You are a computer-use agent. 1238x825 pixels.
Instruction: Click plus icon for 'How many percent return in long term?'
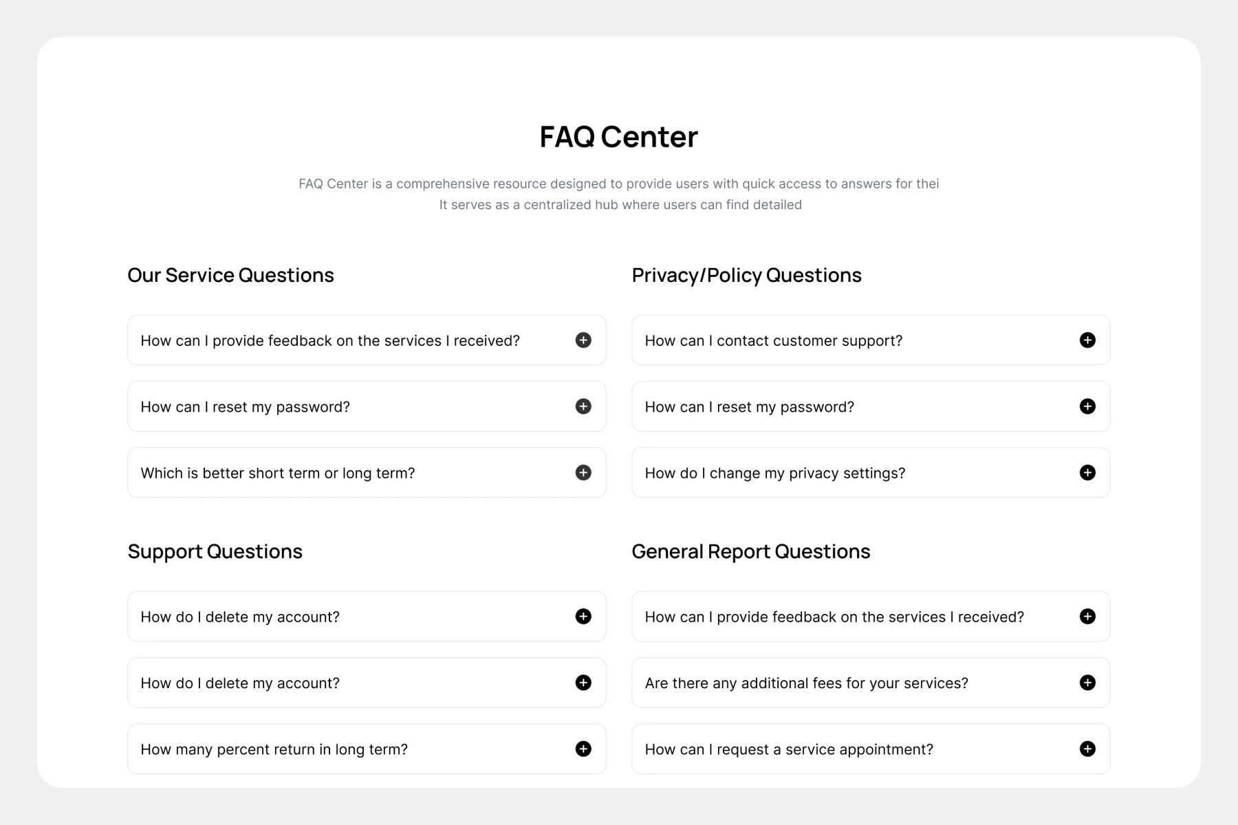tap(583, 749)
